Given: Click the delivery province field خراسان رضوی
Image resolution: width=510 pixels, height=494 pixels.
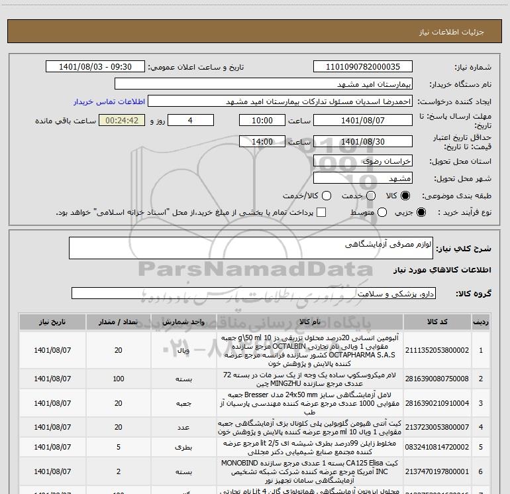Looking at the screenshot, I should tap(363, 161).
